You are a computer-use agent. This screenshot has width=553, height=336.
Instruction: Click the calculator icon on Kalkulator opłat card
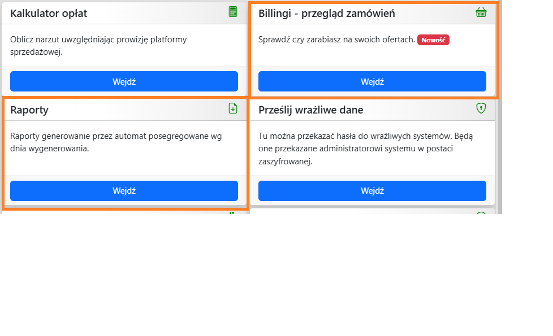[x=233, y=12]
